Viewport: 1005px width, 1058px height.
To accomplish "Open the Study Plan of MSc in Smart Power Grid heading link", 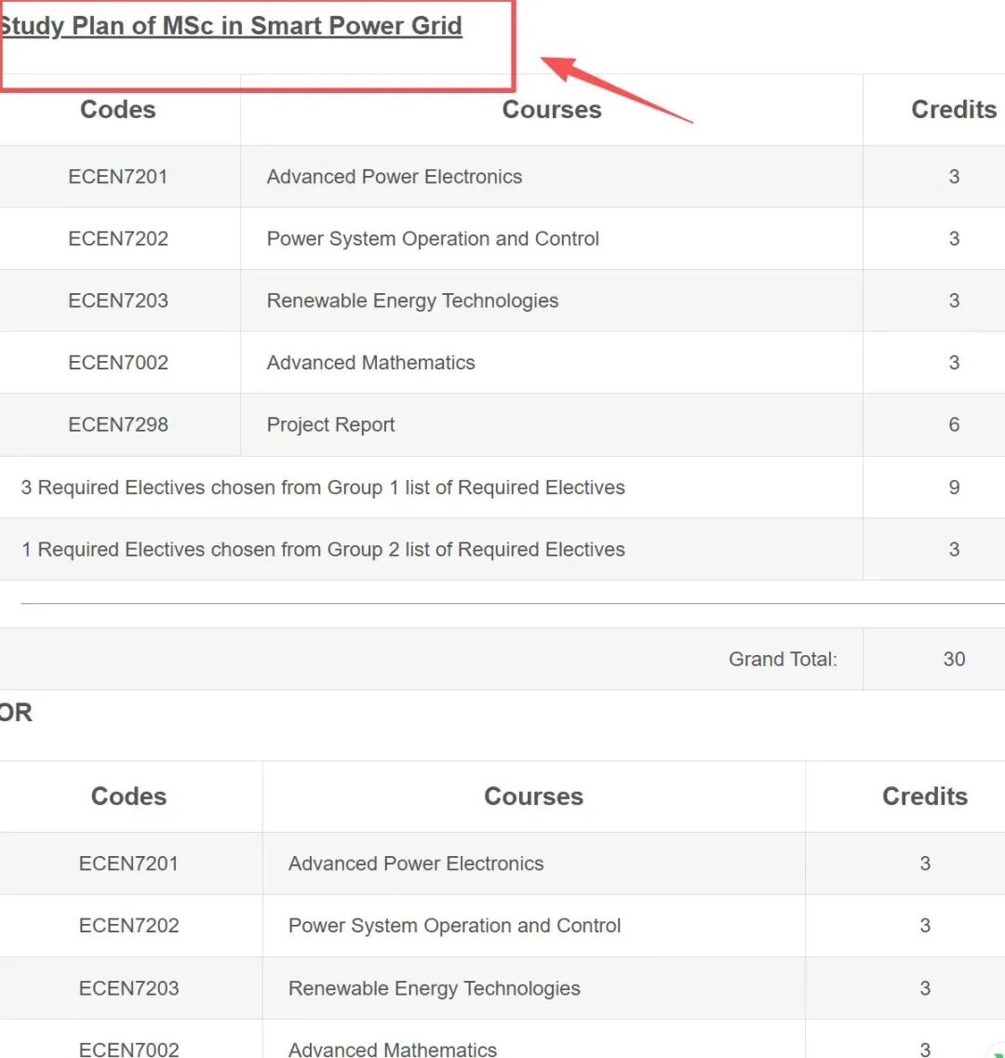I will tap(231, 26).
